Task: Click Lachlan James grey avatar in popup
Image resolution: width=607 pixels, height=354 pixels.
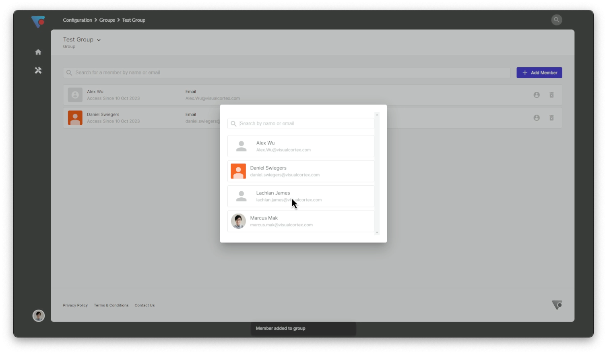Action: (242, 196)
